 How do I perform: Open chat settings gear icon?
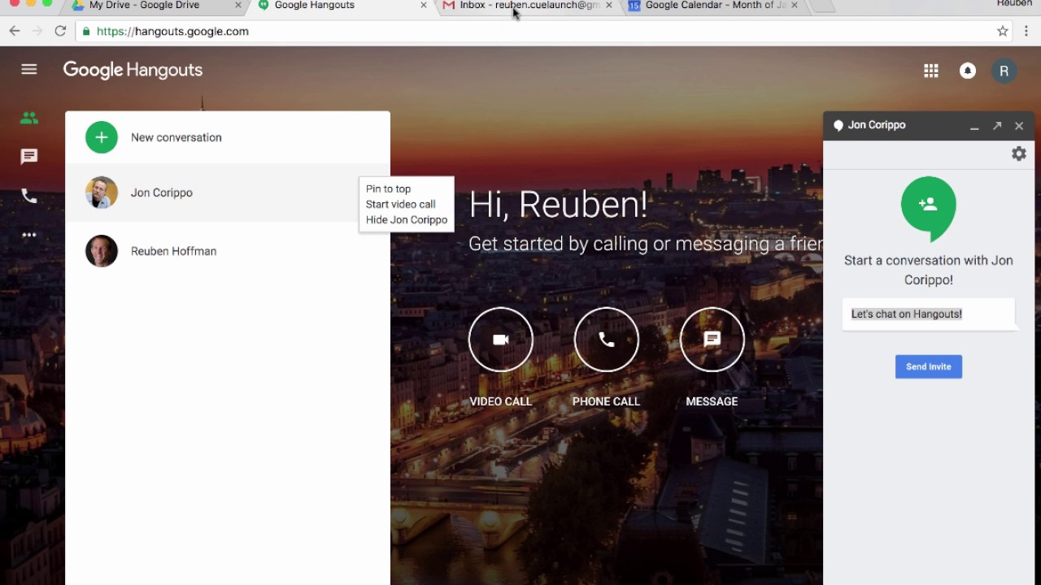click(1019, 154)
